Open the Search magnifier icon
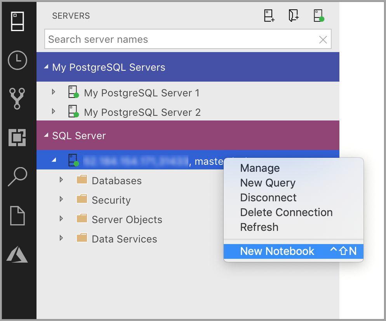The height and width of the screenshot is (321, 386). tap(17, 177)
